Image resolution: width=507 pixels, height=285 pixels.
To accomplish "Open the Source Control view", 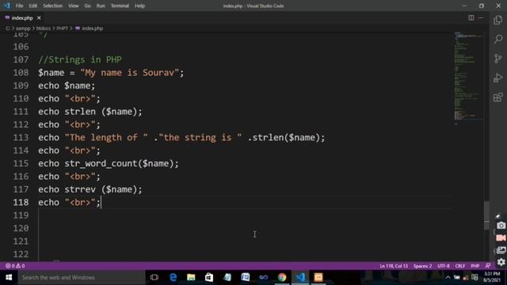I will tap(498, 59).
